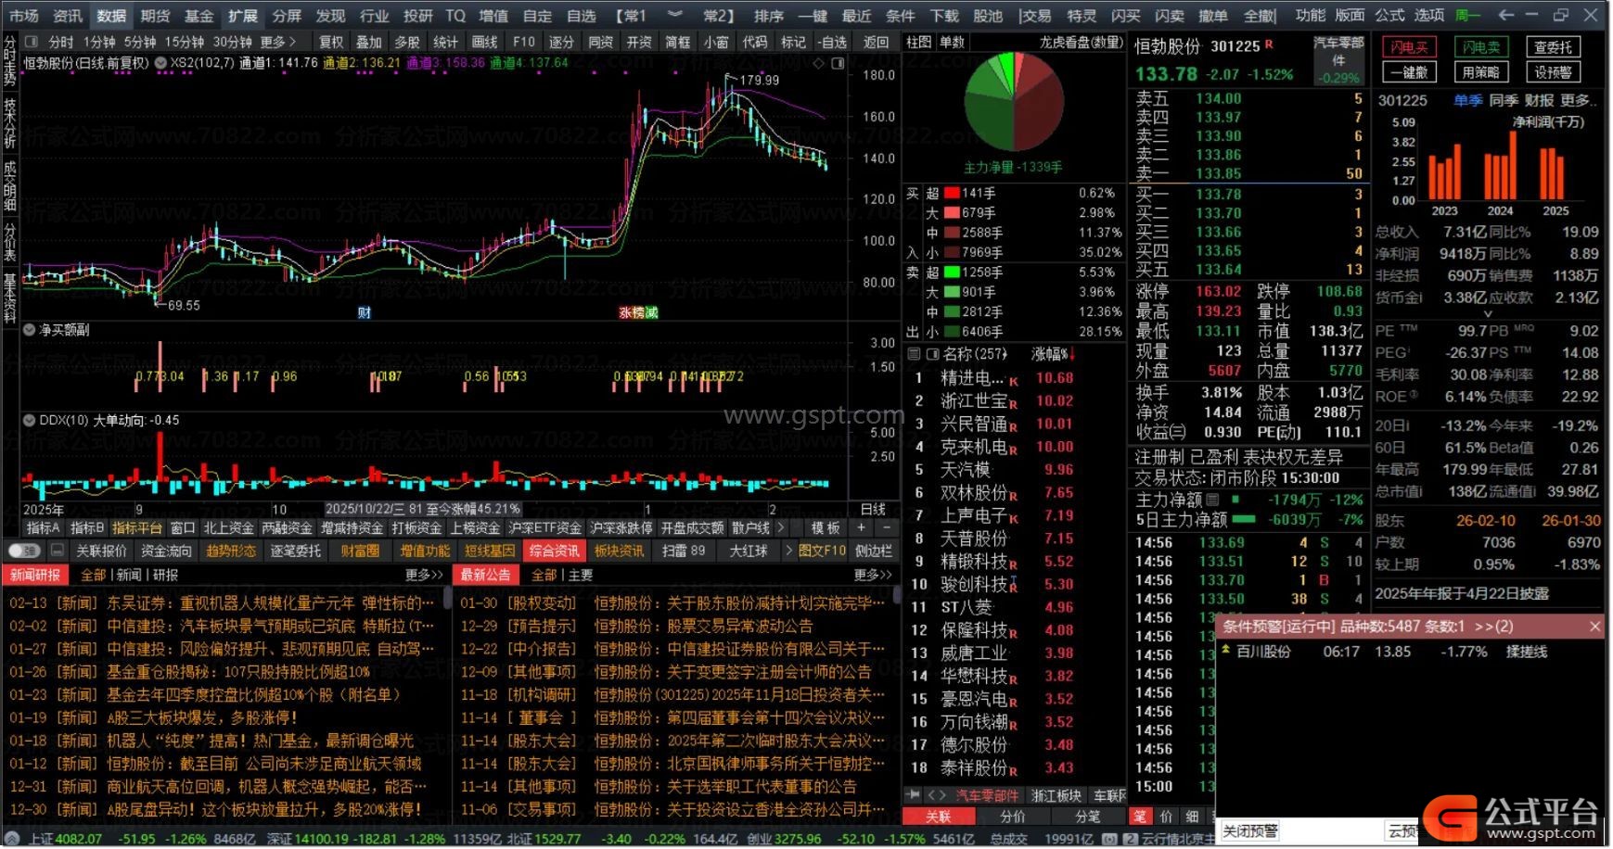Expand the 更多 time period options
Image resolution: width=1613 pixels, height=849 pixels.
click(278, 42)
